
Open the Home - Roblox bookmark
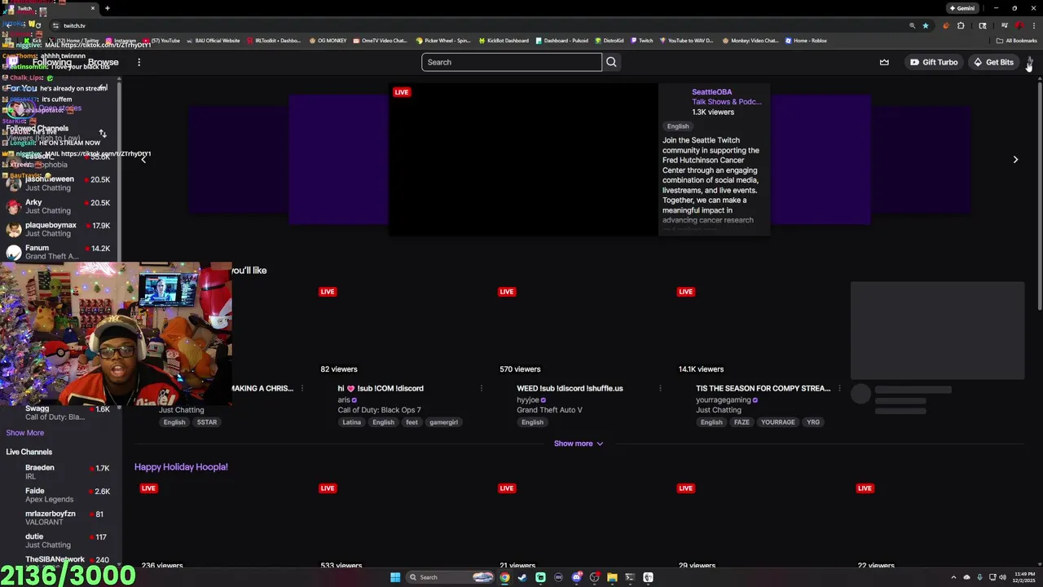tap(805, 40)
